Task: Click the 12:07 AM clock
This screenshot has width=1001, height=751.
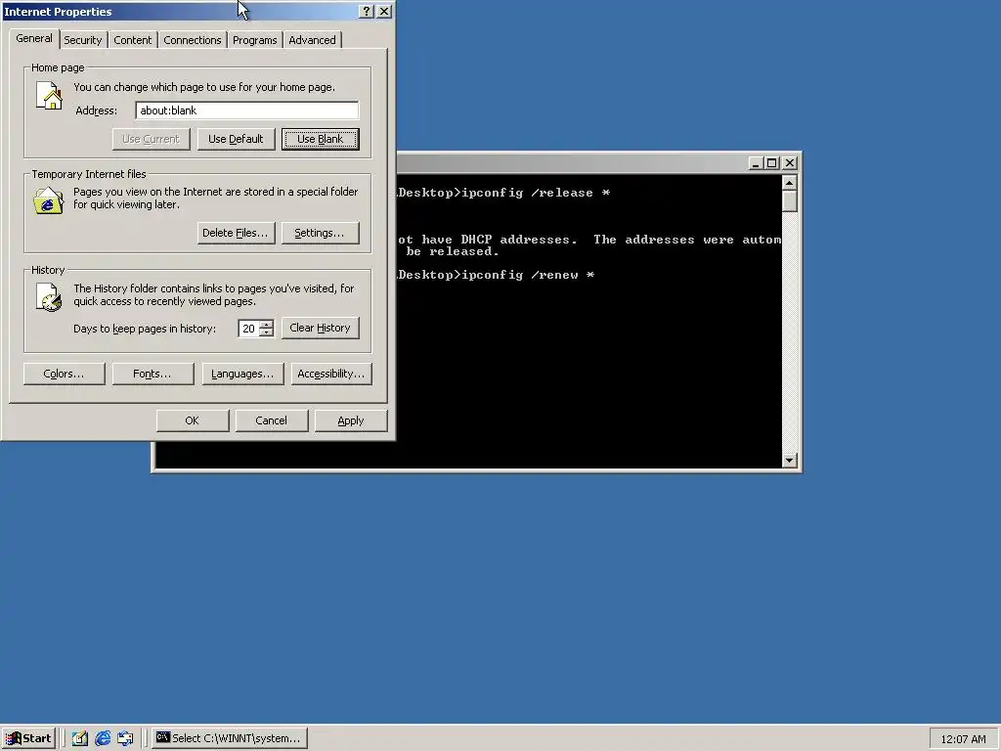Action: coord(963,739)
